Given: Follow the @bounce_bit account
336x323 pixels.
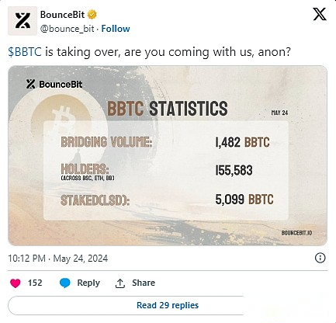Looking at the screenshot, I should [116, 29].
